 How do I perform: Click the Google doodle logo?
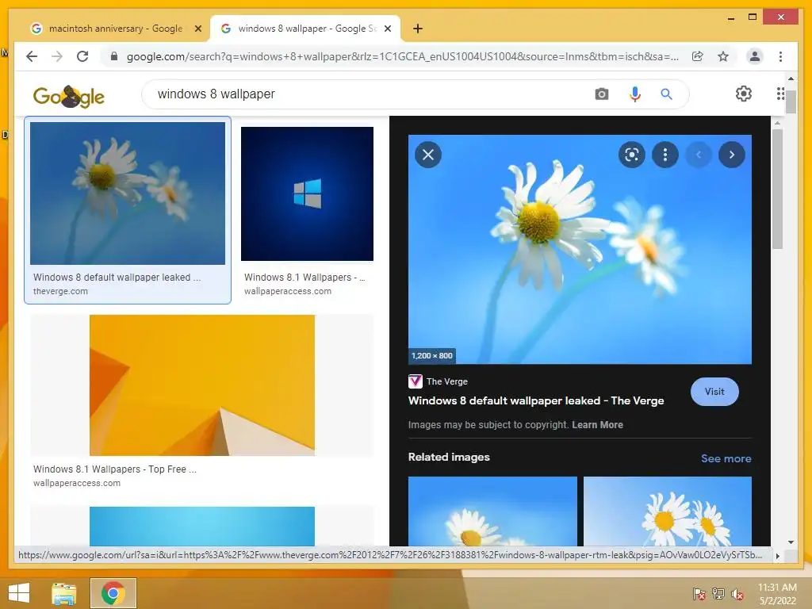click(68, 96)
